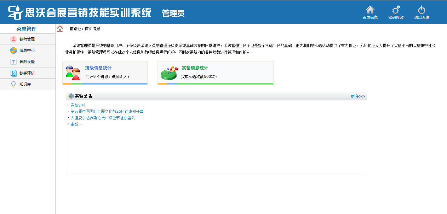Click the 首页信息 house icon in header
Screen dimensions: 447x214
pyautogui.click(x=370, y=10)
